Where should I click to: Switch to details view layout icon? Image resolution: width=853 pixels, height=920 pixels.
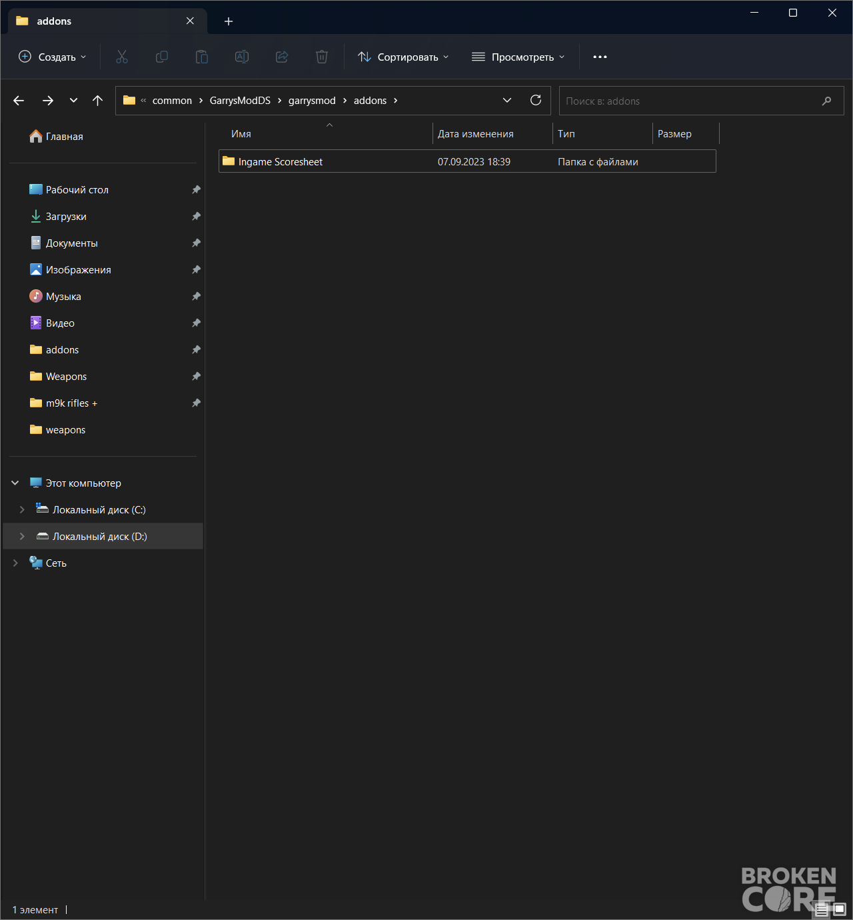[822, 909]
